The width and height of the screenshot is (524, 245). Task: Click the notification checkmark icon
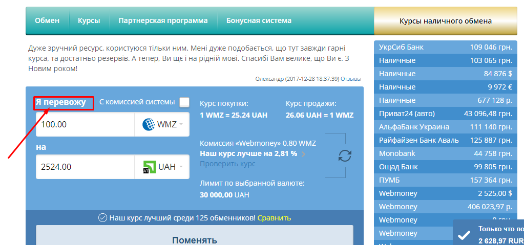[x=464, y=236]
